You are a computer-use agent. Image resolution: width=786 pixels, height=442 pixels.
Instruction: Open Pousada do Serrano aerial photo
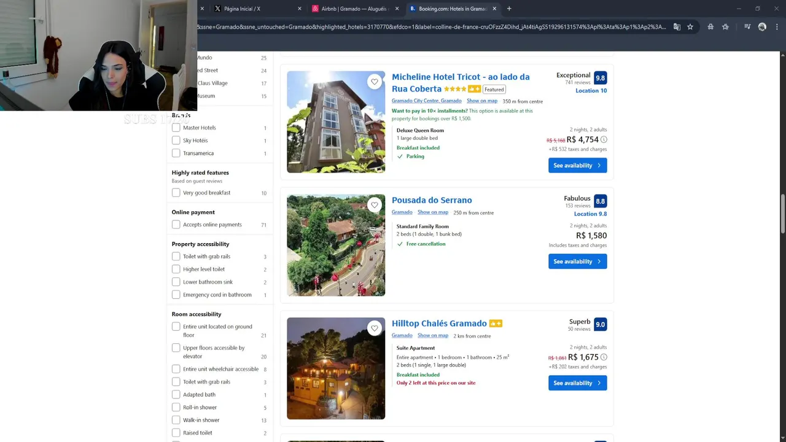tap(336, 246)
